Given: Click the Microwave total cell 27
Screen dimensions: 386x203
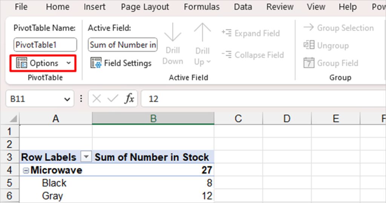Looking at the screenshot, I should coord(153,170).
